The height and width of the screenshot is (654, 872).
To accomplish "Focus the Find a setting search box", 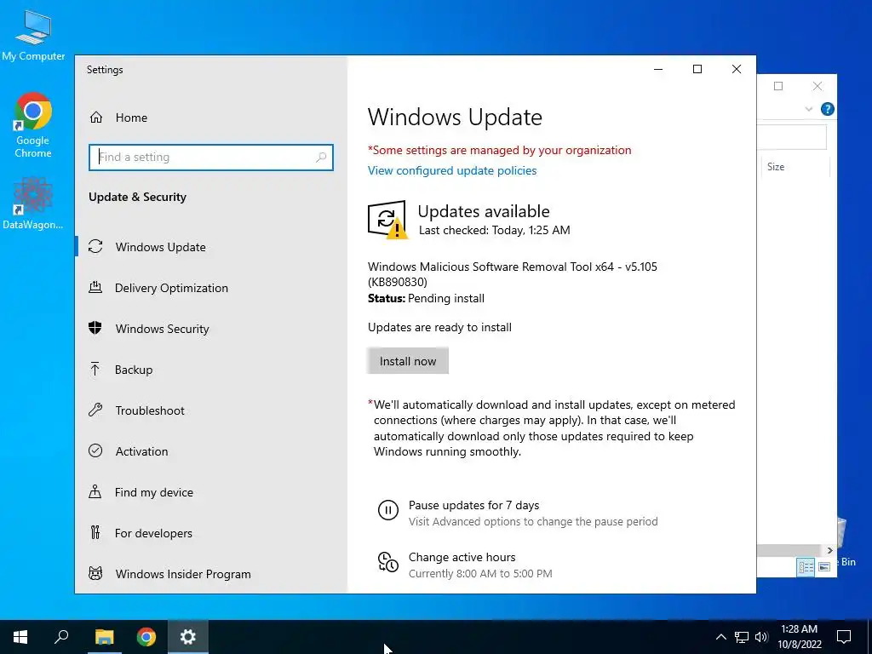I will (211, 158).
